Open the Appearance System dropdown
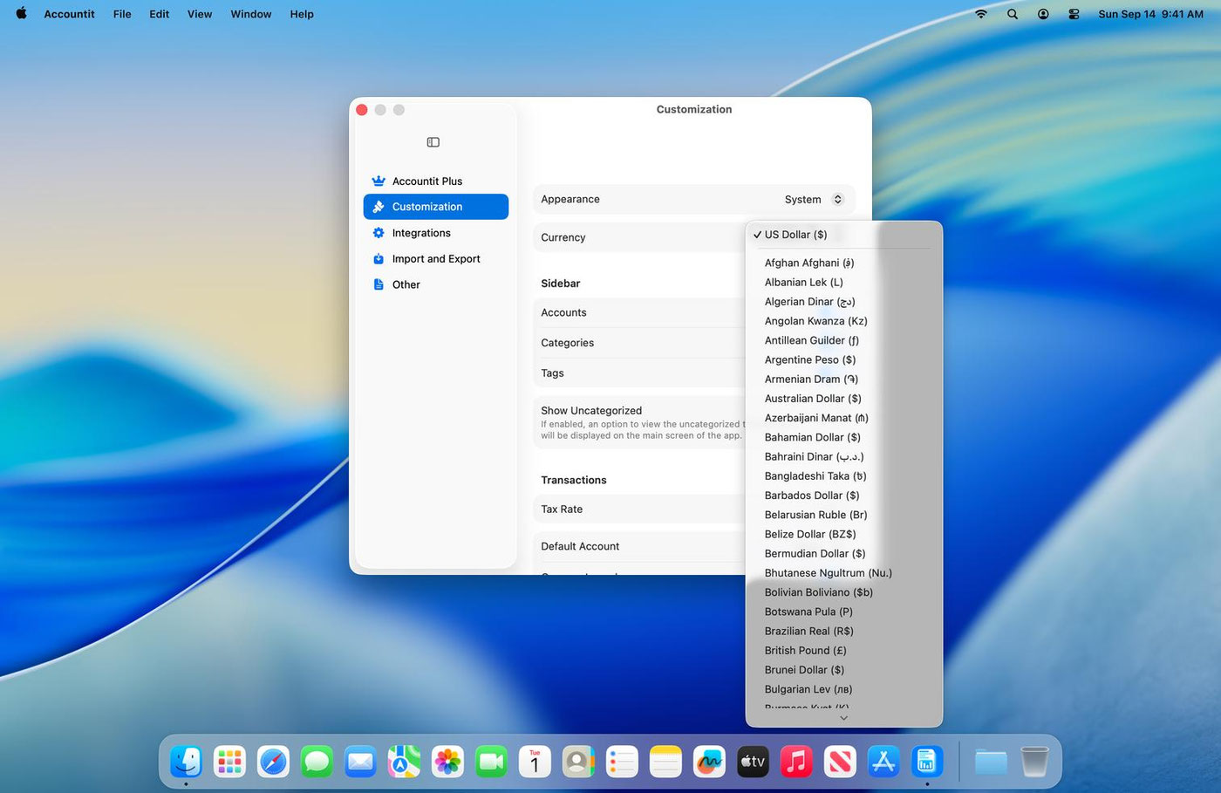Screen dimensions: 1221x793 [x=813, y=200]
